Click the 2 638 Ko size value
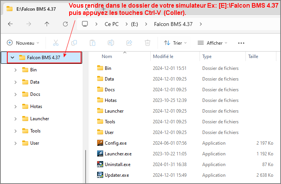 [265, 175]
